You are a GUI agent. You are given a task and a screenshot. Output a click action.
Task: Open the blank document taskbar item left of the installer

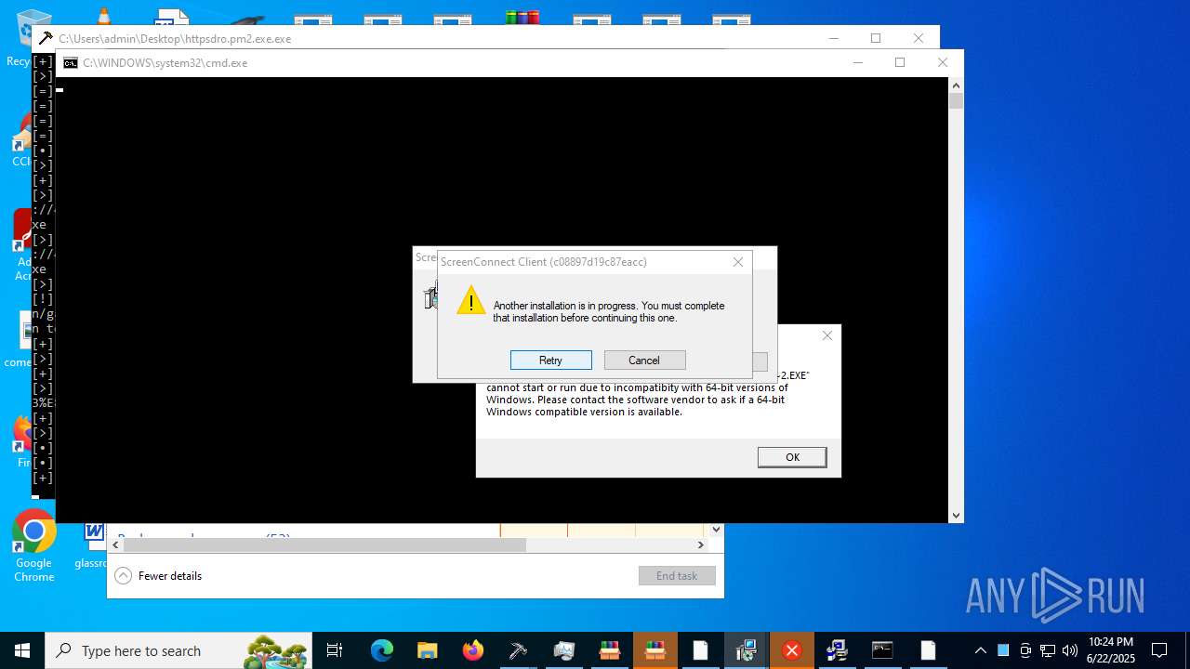point(700,650)
